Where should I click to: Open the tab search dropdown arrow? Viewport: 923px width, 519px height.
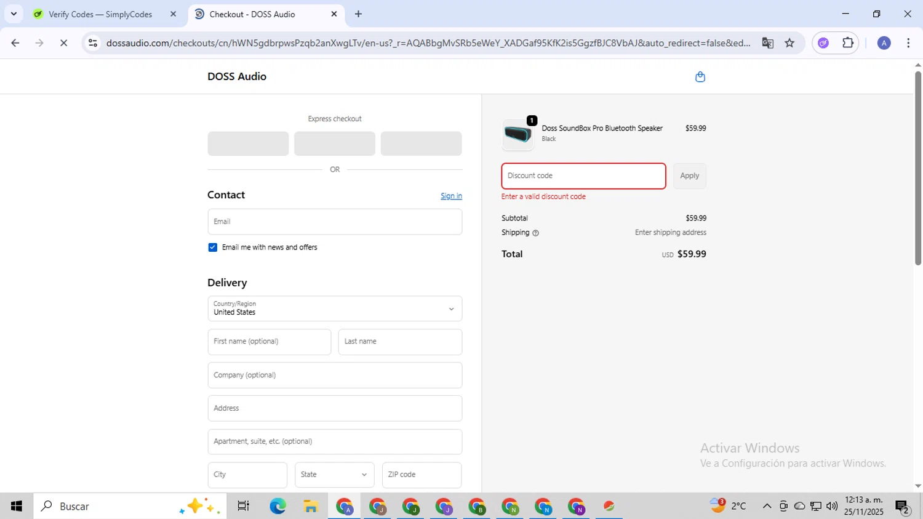tap(14, 14)
